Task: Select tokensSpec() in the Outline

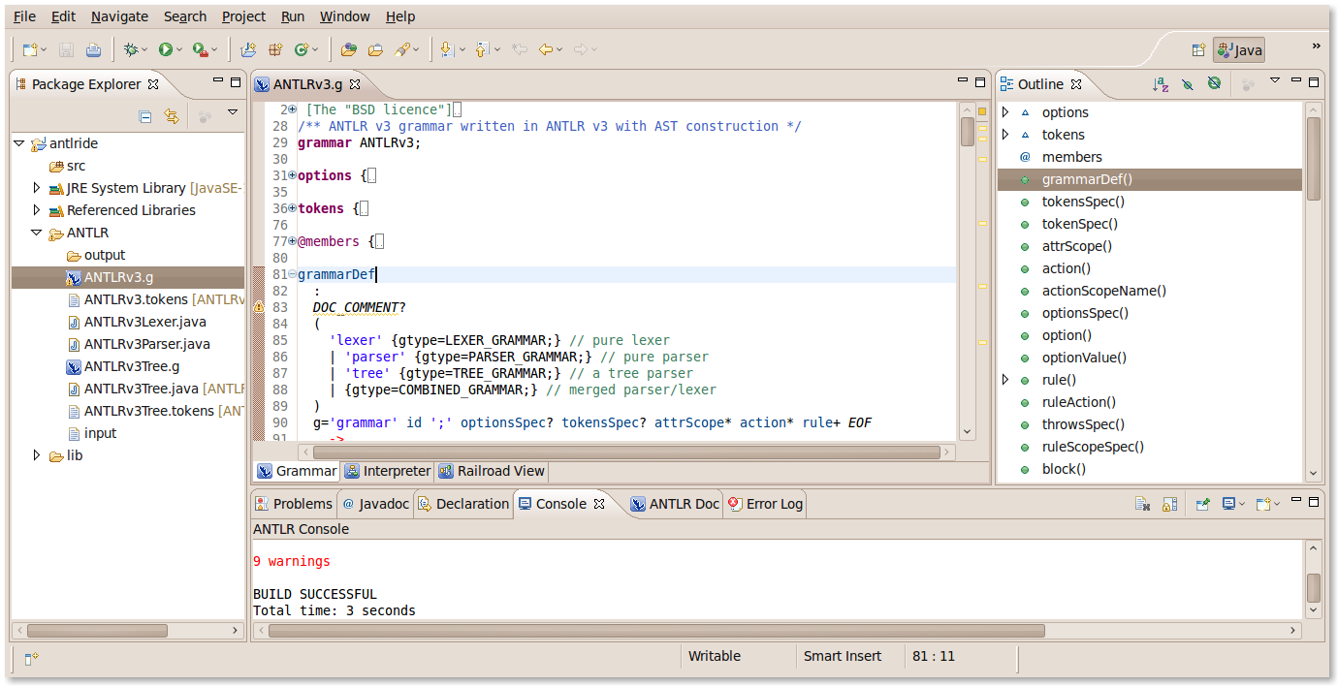Action: (1083, 202)
